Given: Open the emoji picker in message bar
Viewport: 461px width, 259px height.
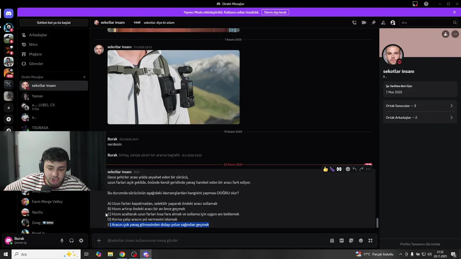Looking at the screenshot, I should pyautogui.click(x=361, y=240).
